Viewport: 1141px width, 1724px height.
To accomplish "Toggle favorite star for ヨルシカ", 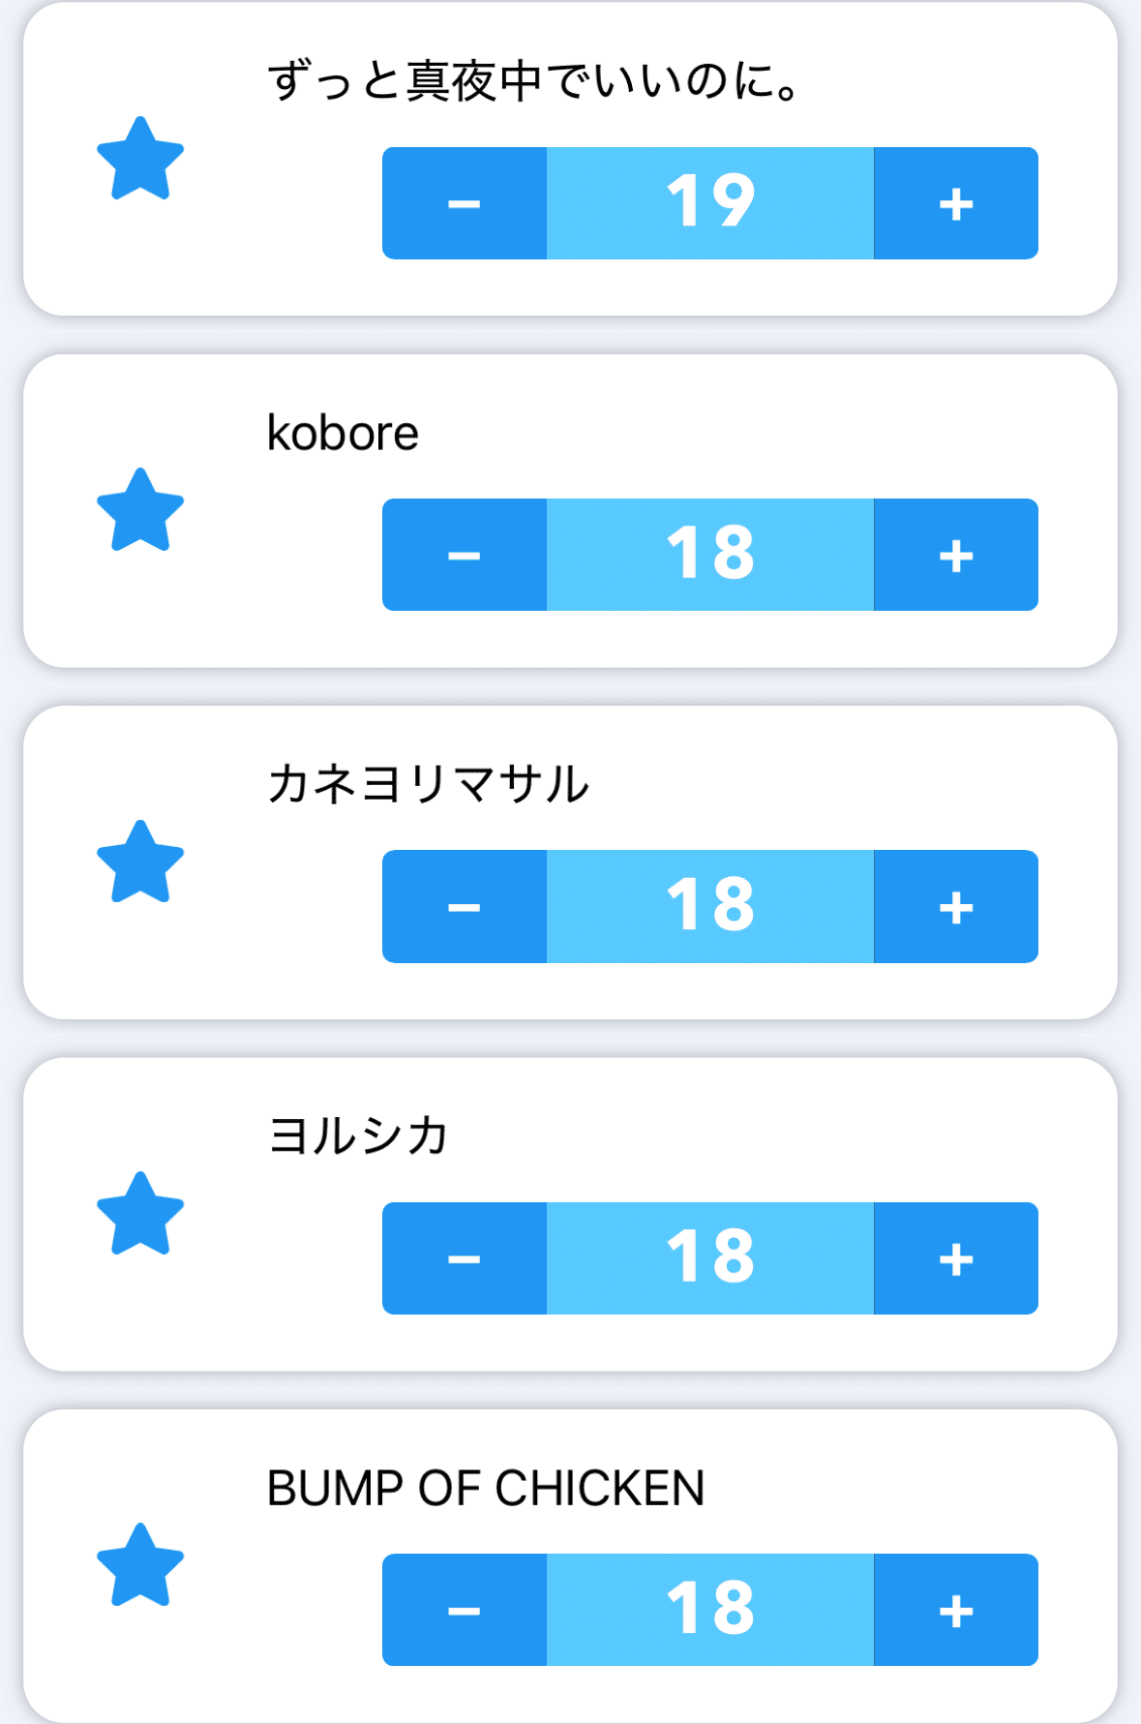I will (140, 1214).
